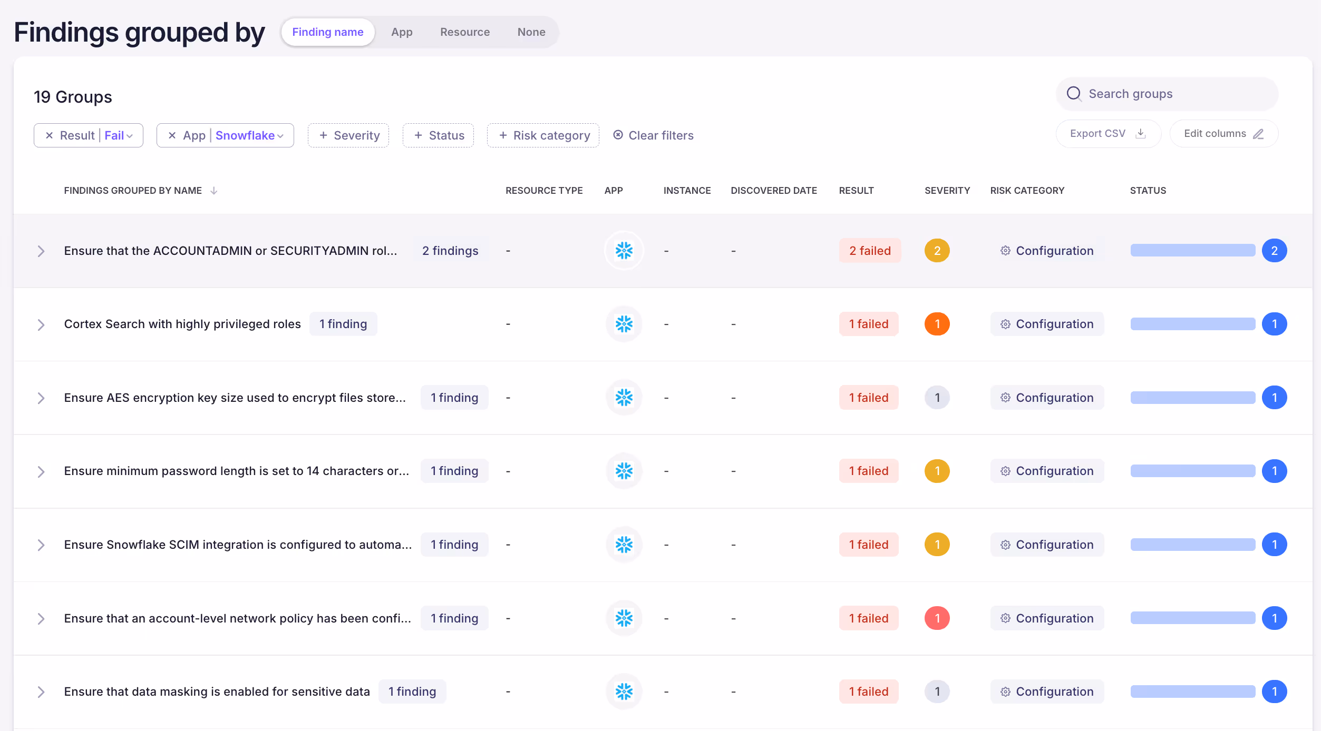Viewport: 1321px width, 731px height.
Task: Click the DISCOVERED DATE column header
Action: coord(774,191)
